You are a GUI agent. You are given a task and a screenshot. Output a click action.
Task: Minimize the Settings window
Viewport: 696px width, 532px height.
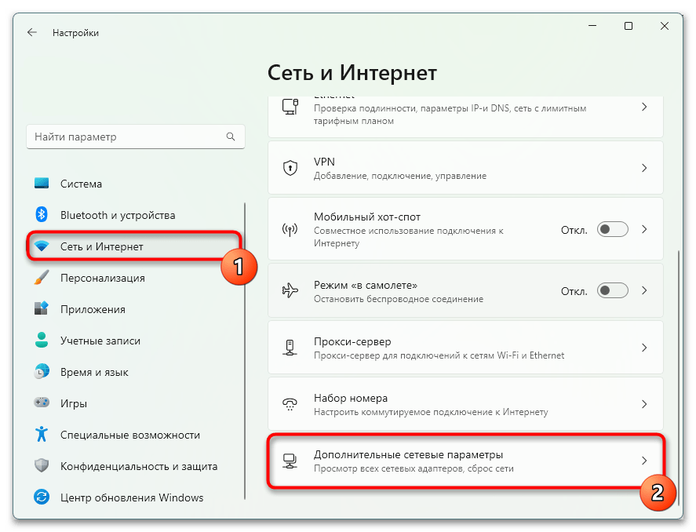(x=592, y=26)
